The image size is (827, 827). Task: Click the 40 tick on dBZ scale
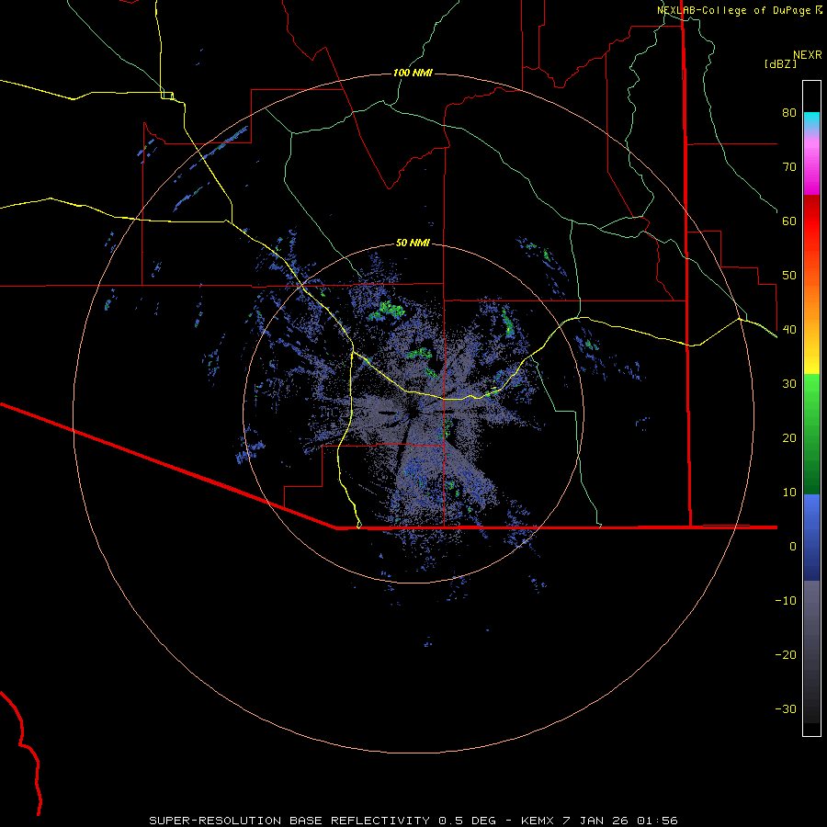(789, 330)
